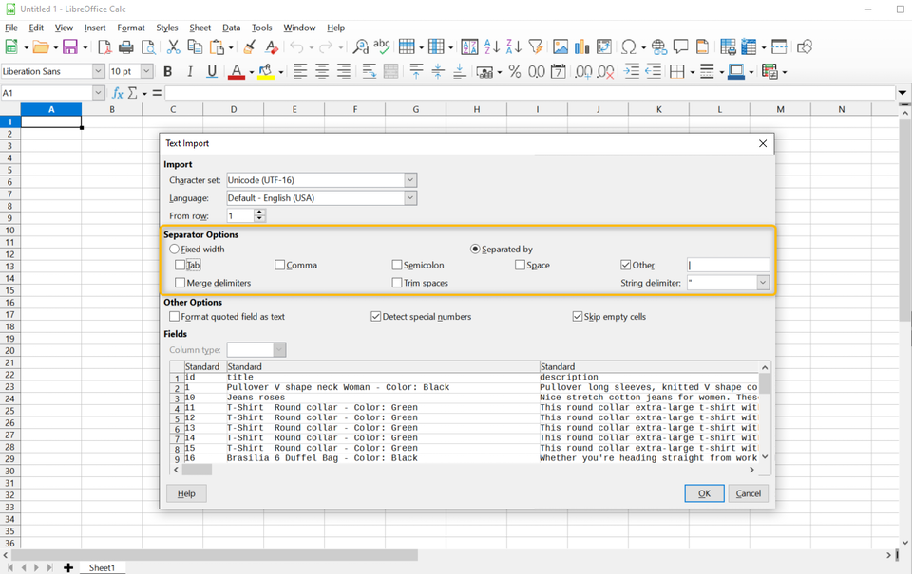Click the Sort Ascending icon
Image resolution: width=912 pixels, height=574 pixels.
click(x=492, y=46)
